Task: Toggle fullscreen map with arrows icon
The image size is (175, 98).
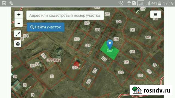Action: click(x=17, y=34)
